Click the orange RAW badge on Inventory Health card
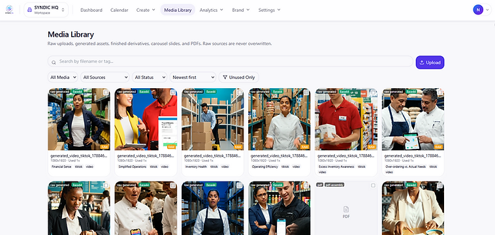The height and width of the screenshot is (235, 495). pos(238,147)
